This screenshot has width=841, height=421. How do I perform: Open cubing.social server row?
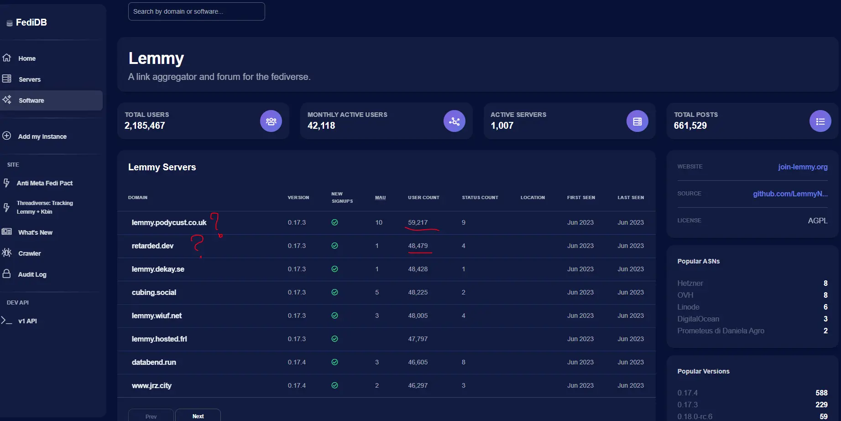click(386, 293)
